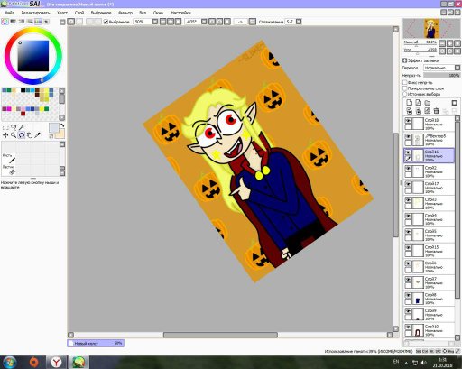Select the Magic Wand tool
462x369 pixels.
pos(22,127)
